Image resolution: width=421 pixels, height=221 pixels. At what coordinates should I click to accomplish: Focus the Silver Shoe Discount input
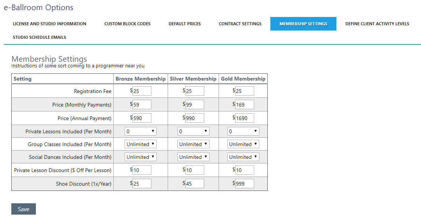(194, 184)
